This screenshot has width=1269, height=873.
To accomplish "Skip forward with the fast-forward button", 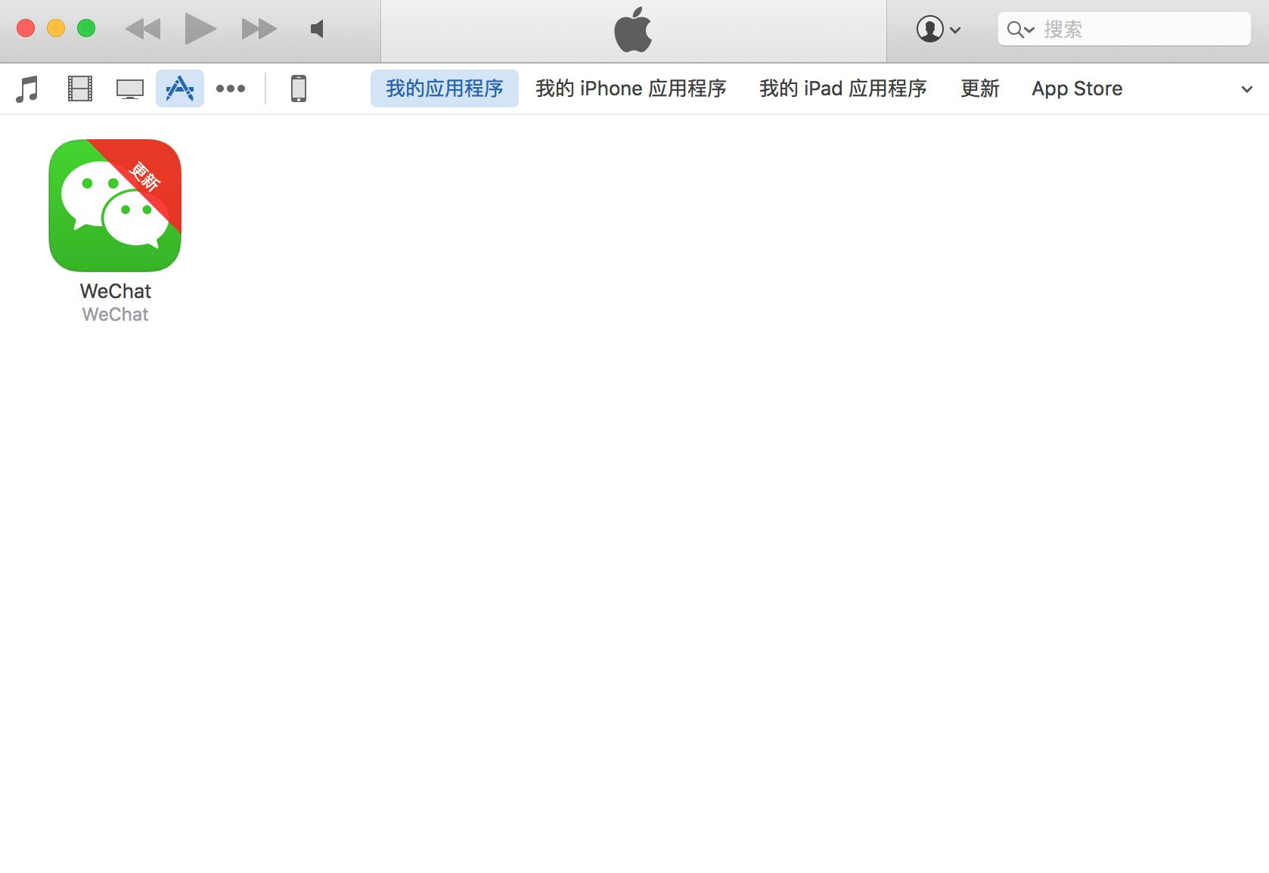I will (259, 29).
